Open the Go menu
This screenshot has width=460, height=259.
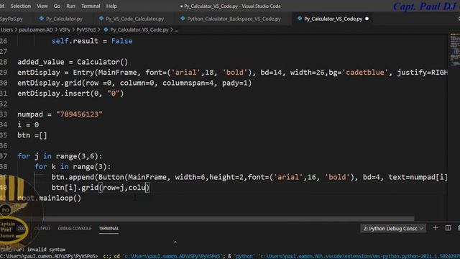coord(57,6)
